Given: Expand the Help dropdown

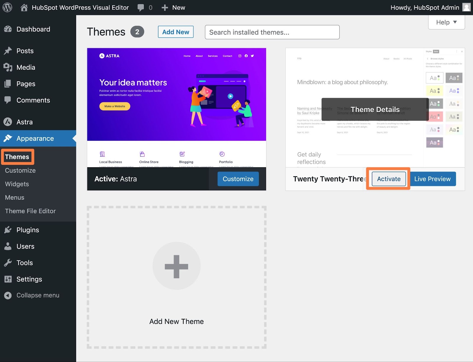Looking at the screenshot, I should (x=446, y=22).
